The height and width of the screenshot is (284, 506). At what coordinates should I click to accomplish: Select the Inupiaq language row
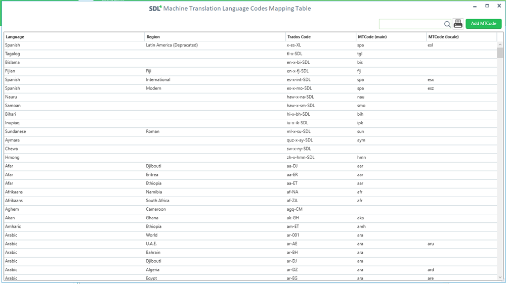click(x=250, y=123)
